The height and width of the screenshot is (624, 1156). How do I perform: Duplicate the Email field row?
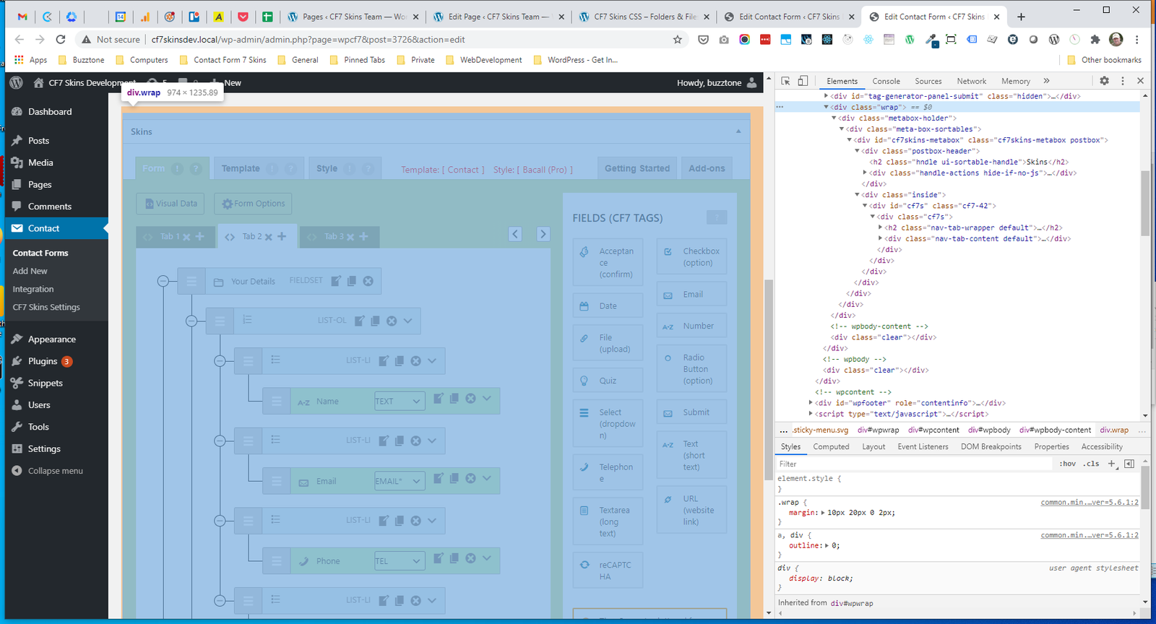click(454, 478)
